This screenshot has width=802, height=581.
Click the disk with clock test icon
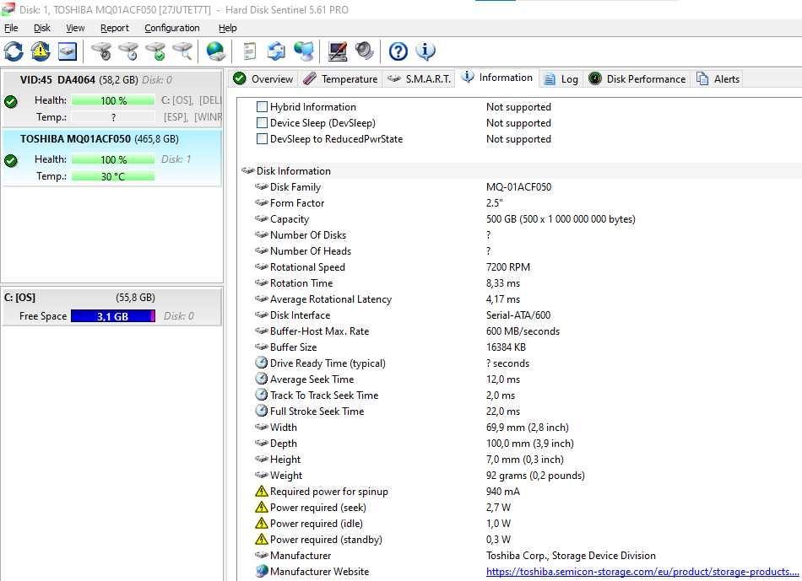click(128, 51)
